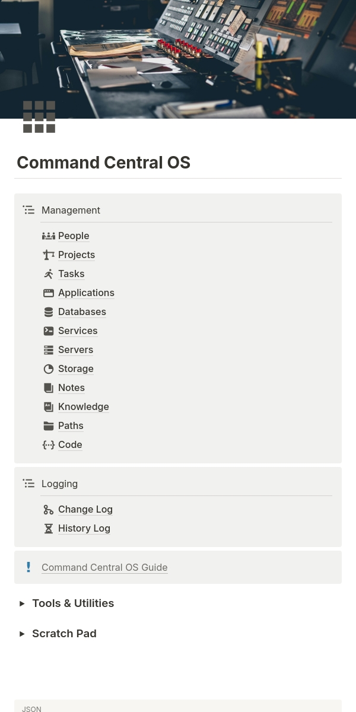The height and width of the screenshot is (712, 356).
Task: Click the grid page icon above the title
Action: pos(39,117)
